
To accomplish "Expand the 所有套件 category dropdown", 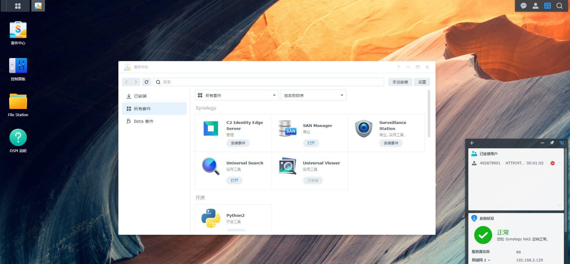I will pyautogui.click(x=237, y=95).
